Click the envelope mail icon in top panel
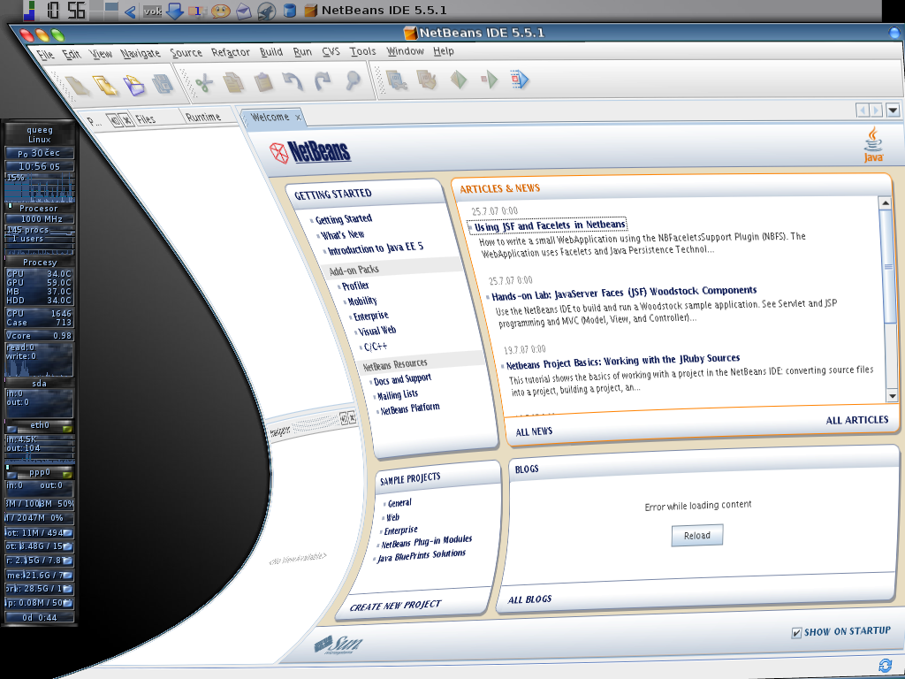 244,11
